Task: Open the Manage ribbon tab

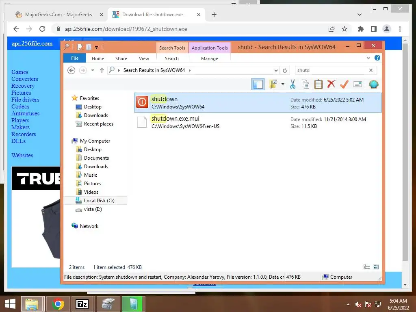Action: (x=209, y=58)
